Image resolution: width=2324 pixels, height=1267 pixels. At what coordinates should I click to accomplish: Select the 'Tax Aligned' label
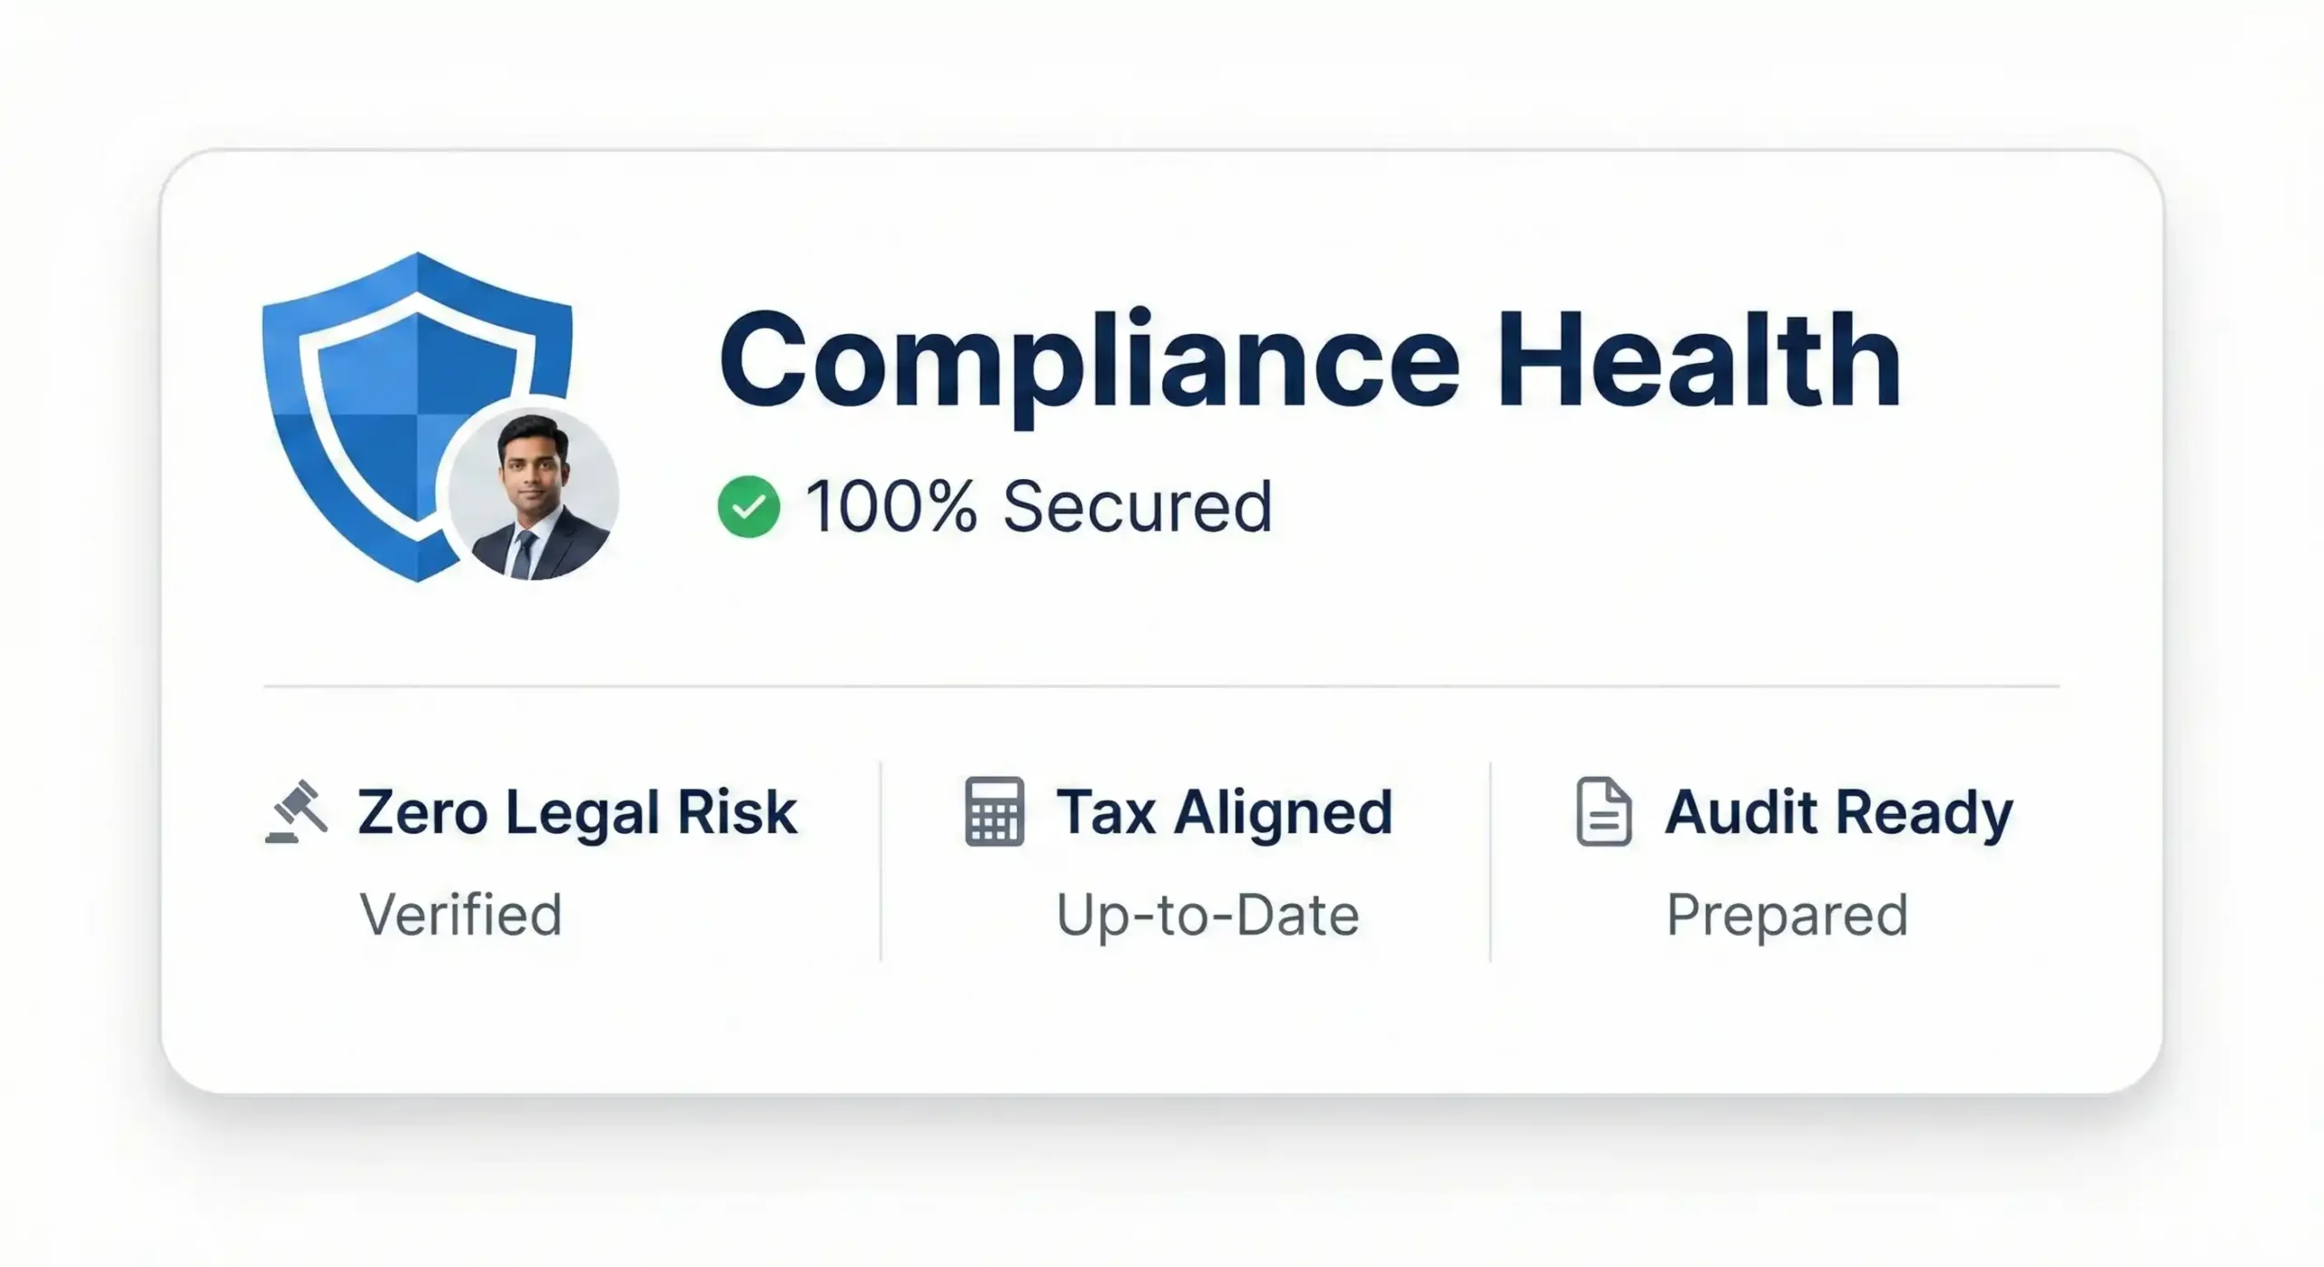pyautogui.click(x=1224, y=811)
